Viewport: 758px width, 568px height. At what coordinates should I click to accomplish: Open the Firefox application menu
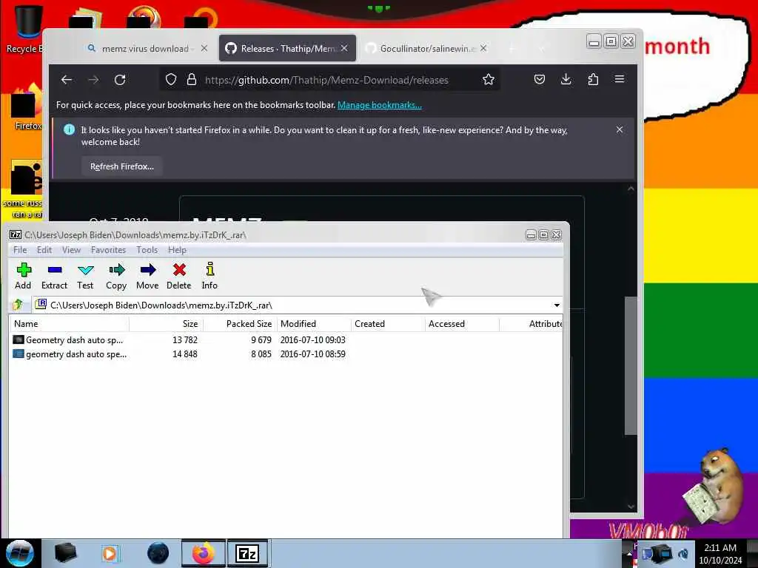click(620, 79)
